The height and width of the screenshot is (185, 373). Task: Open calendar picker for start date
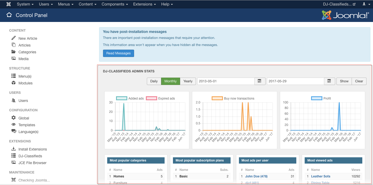(x=260, y=81)
